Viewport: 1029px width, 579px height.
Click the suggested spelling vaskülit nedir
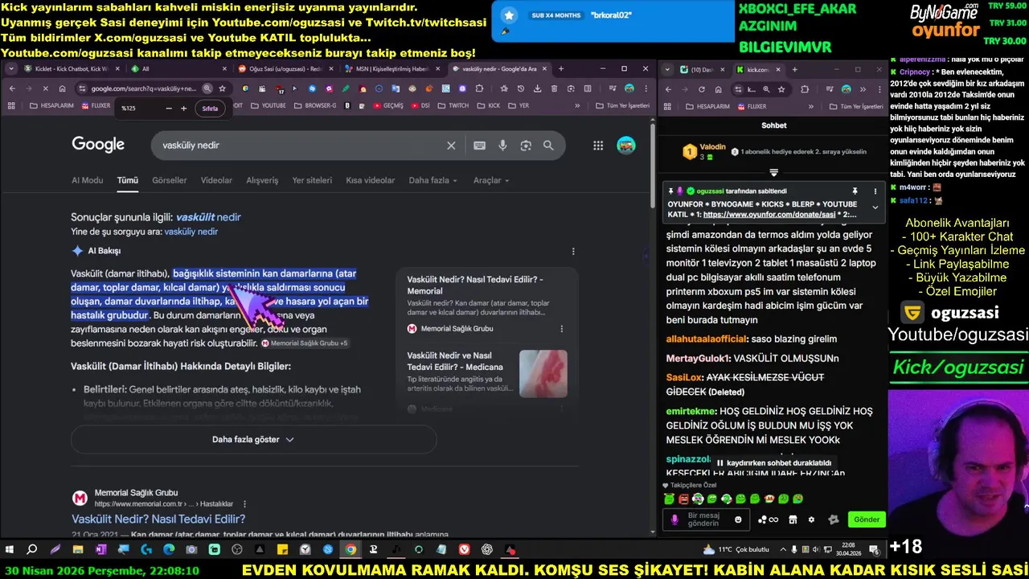[x=208, y=217]
